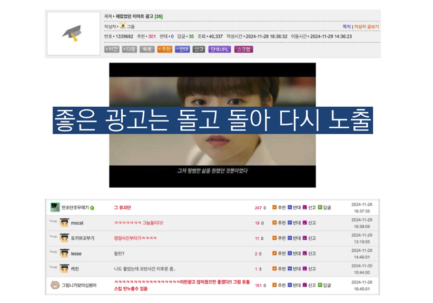433x303 pixels.
Task: Upvote mocat's comment with 추천 icon
Action: tap(274, 223)
